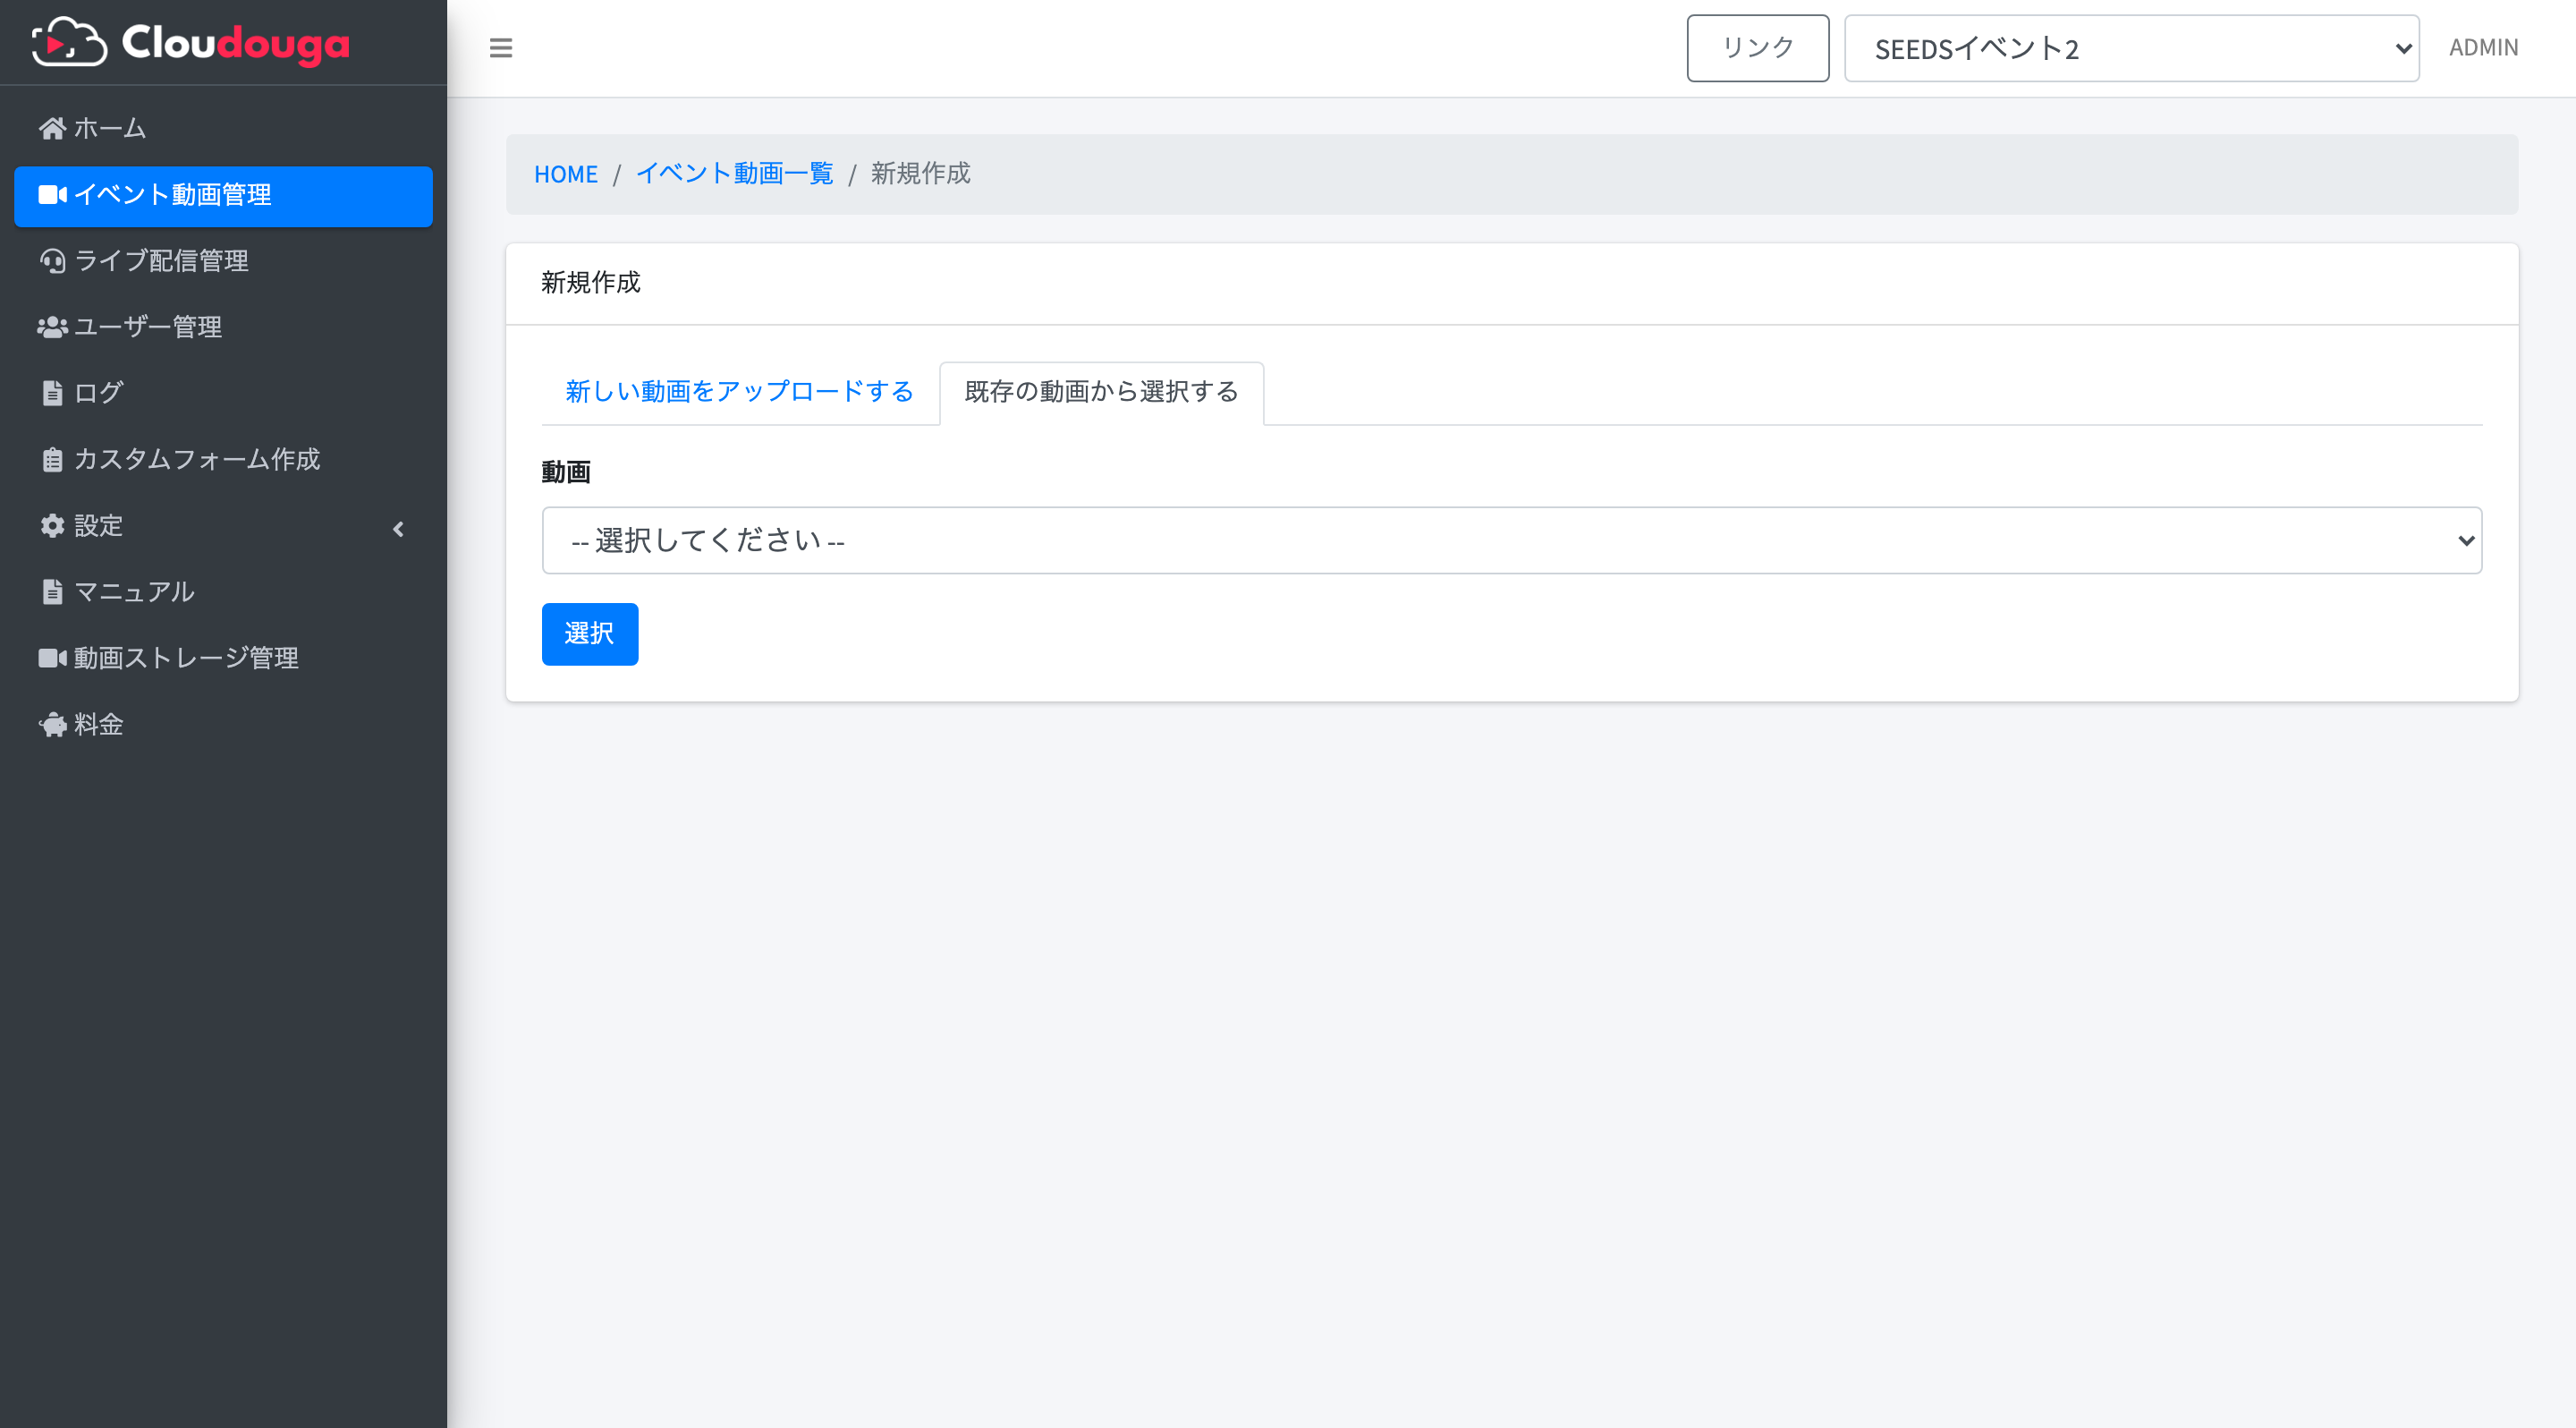Go to ユーザー管理 menu item
This screenshot has width=2576, height=1428.
pyautogui.click(x=223, y=327)
